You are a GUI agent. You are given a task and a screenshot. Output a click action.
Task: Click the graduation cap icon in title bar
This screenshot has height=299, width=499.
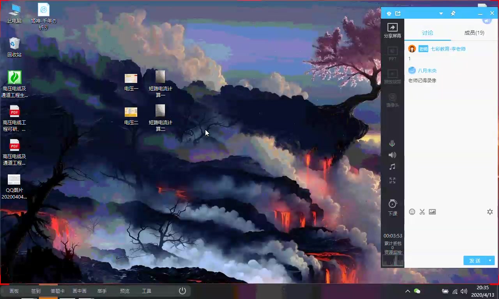point(388,13)
